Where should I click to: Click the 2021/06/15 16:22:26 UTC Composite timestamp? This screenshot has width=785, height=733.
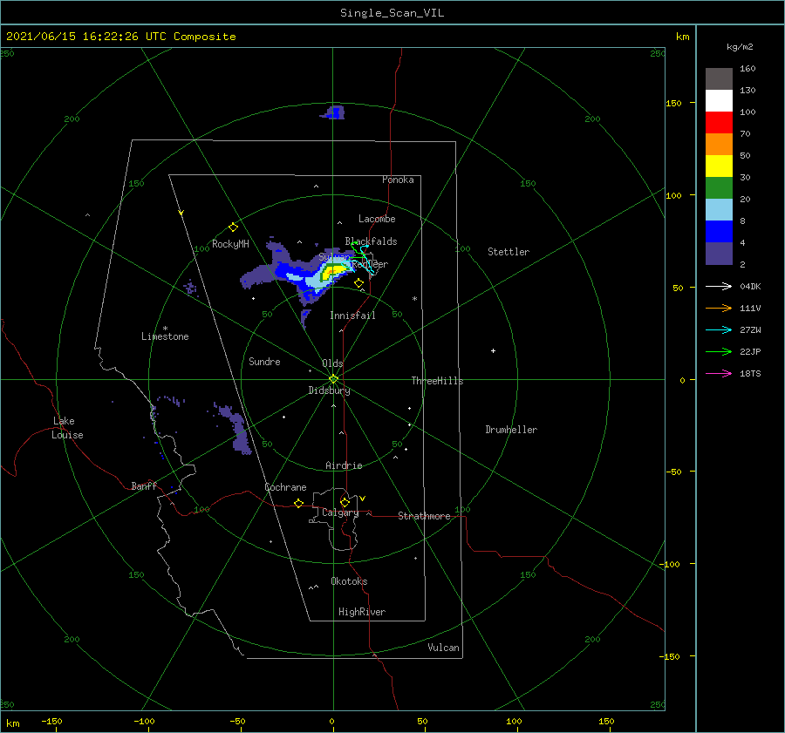[120, 37]
